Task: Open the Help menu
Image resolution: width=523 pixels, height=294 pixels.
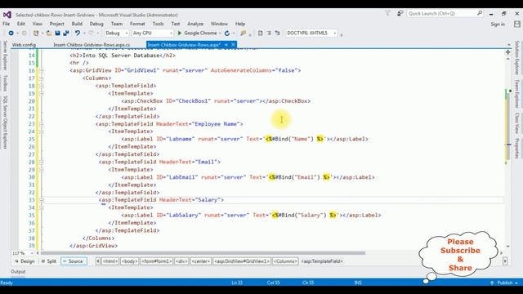Action: 240,24
